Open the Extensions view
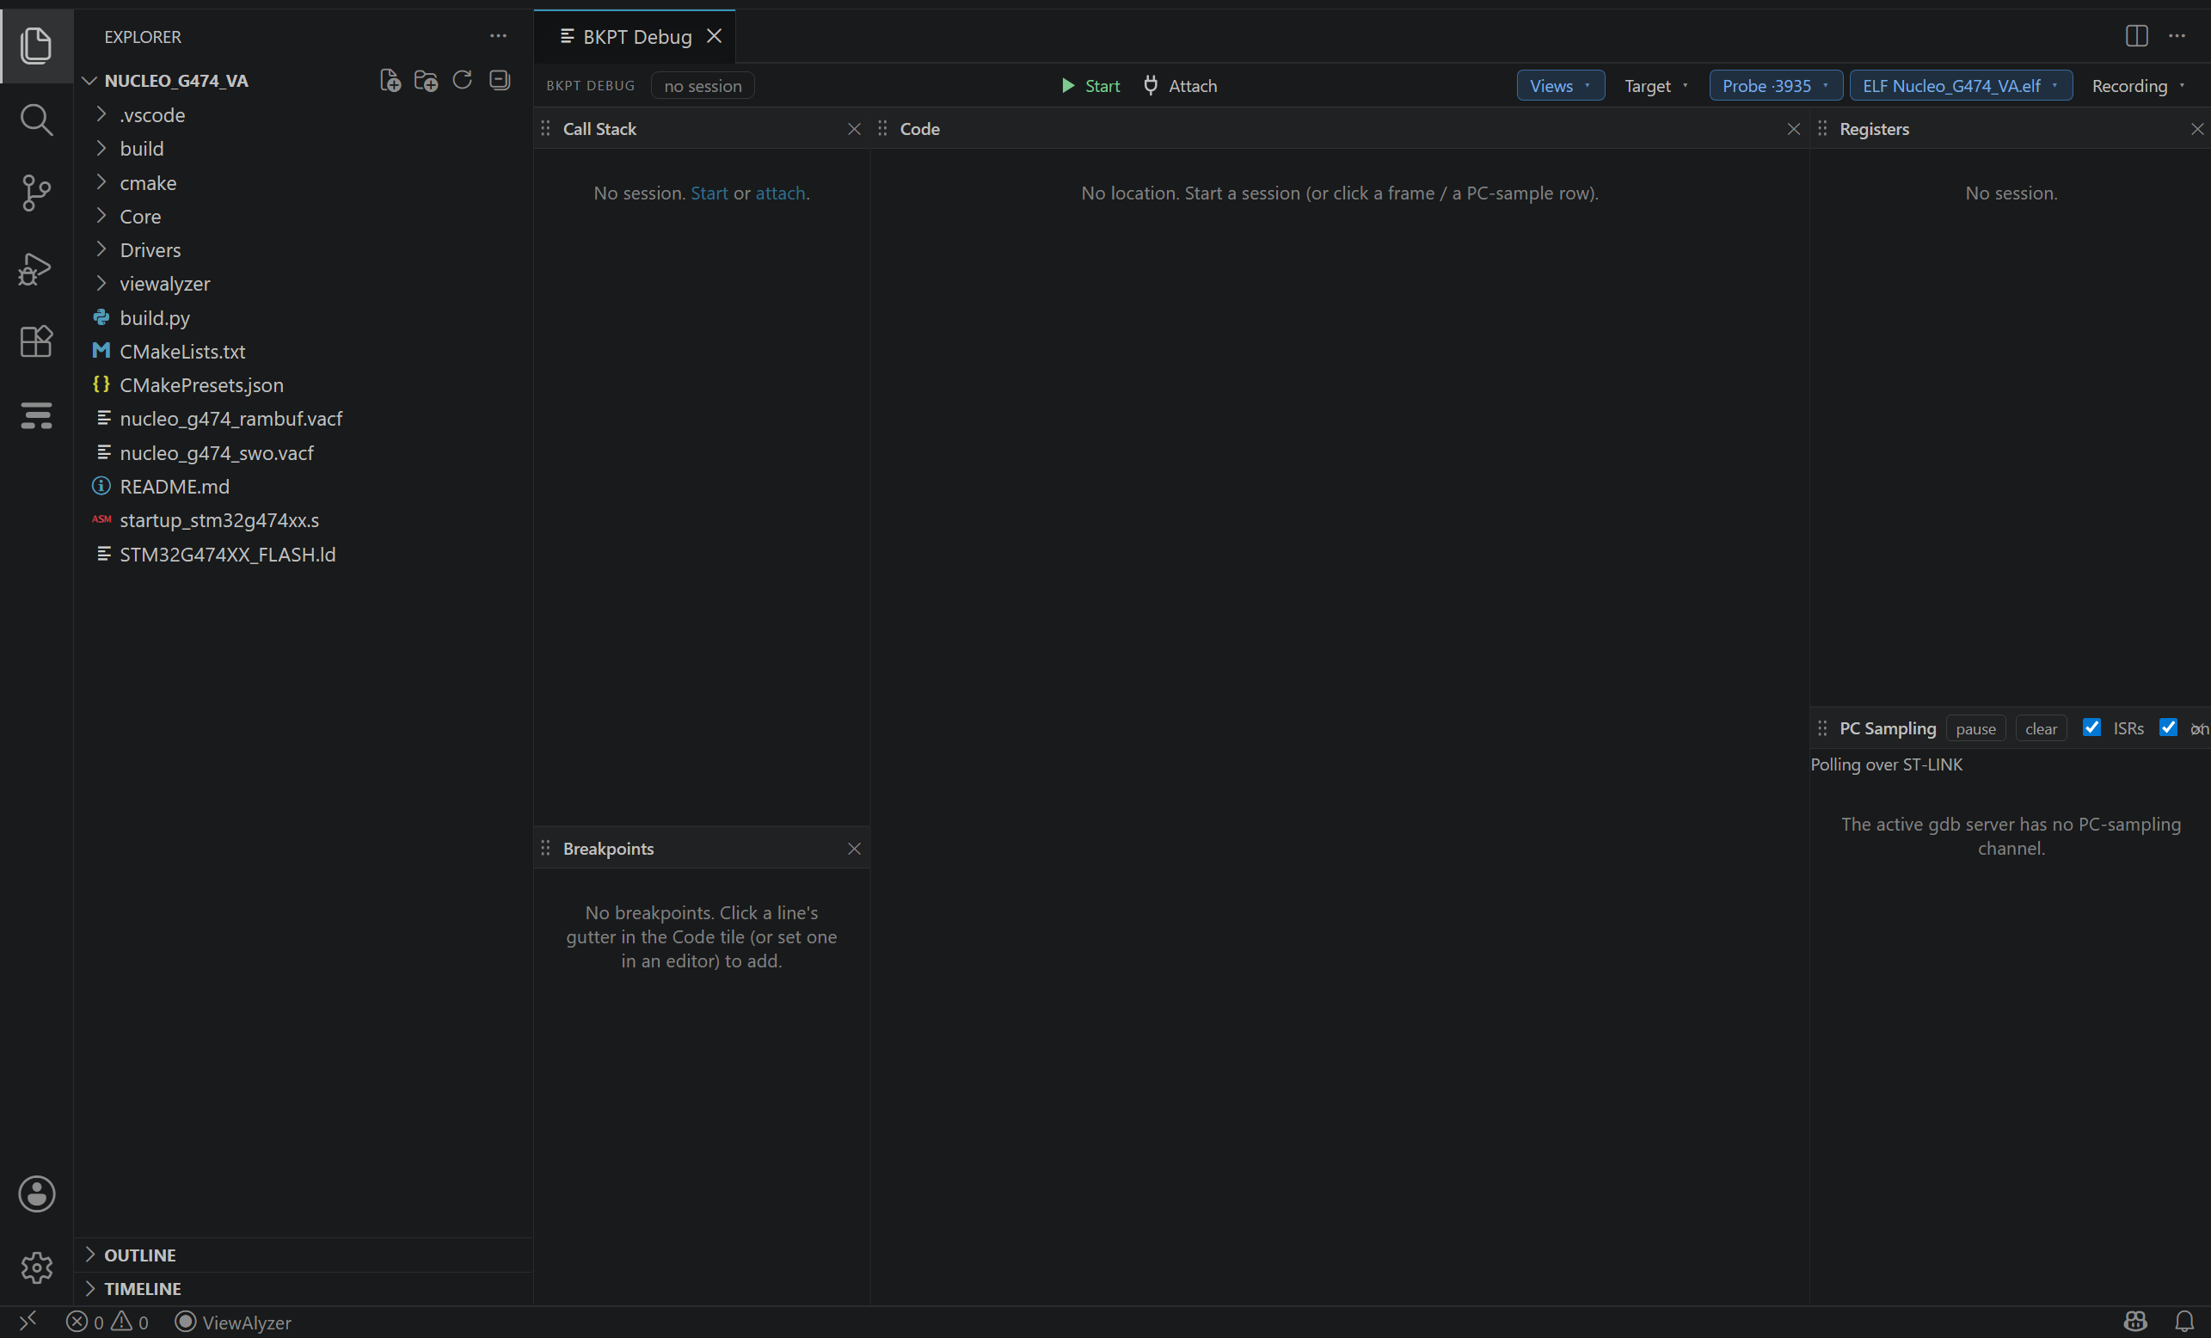 (x=36, y=342)
